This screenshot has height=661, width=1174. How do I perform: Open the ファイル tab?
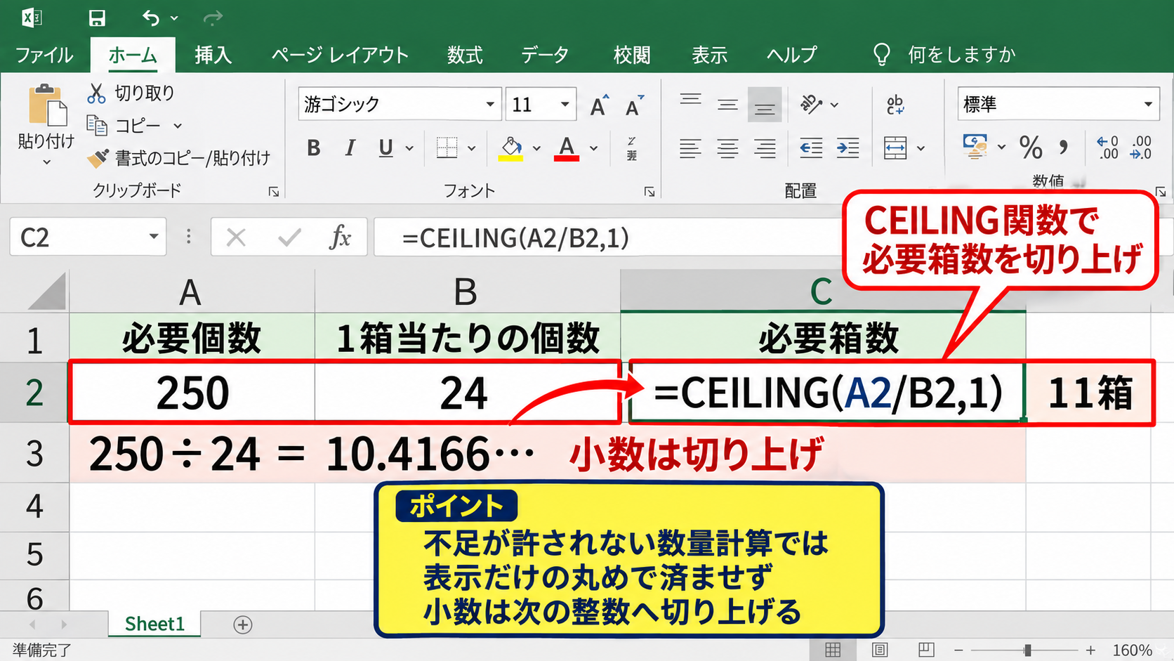tap(44, 55)
